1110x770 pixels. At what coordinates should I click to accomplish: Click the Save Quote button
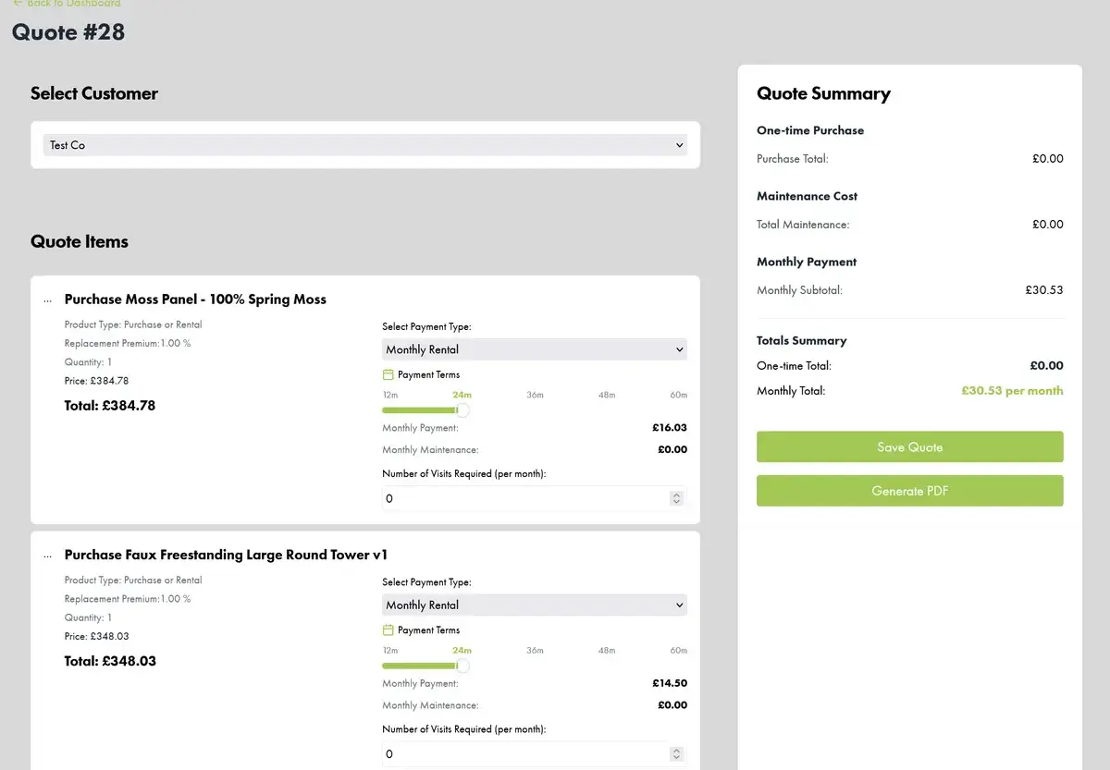click(909, 446)
